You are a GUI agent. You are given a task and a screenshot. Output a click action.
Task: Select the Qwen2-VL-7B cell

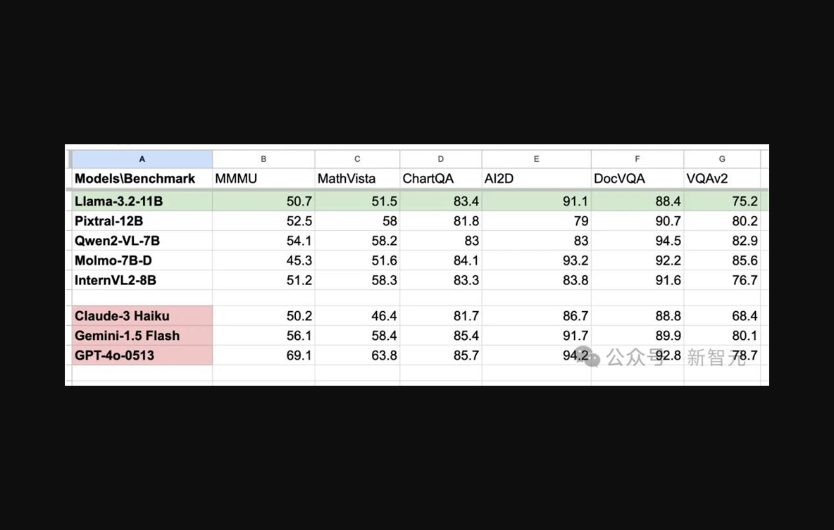pyautogui.click(x=118, y=241)
